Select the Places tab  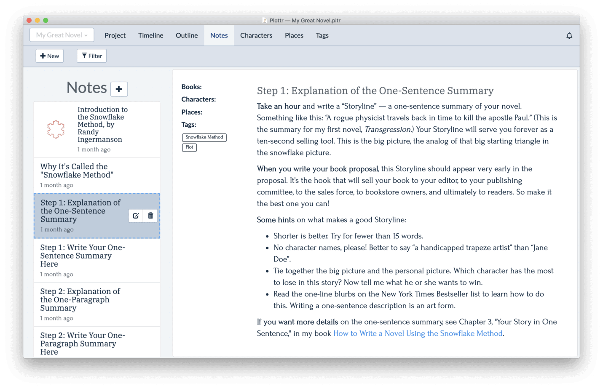(294, 35)
